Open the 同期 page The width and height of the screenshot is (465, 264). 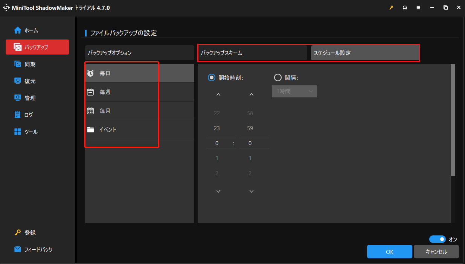point(37,64)
